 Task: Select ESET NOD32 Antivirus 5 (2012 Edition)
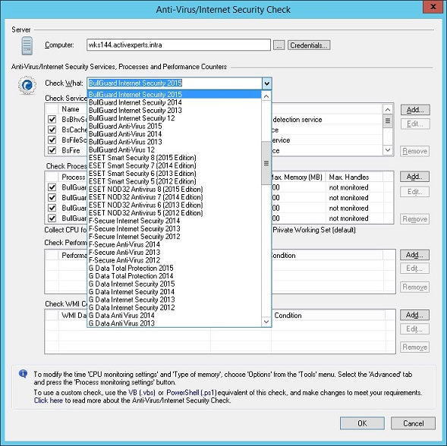tap(175, 213)
